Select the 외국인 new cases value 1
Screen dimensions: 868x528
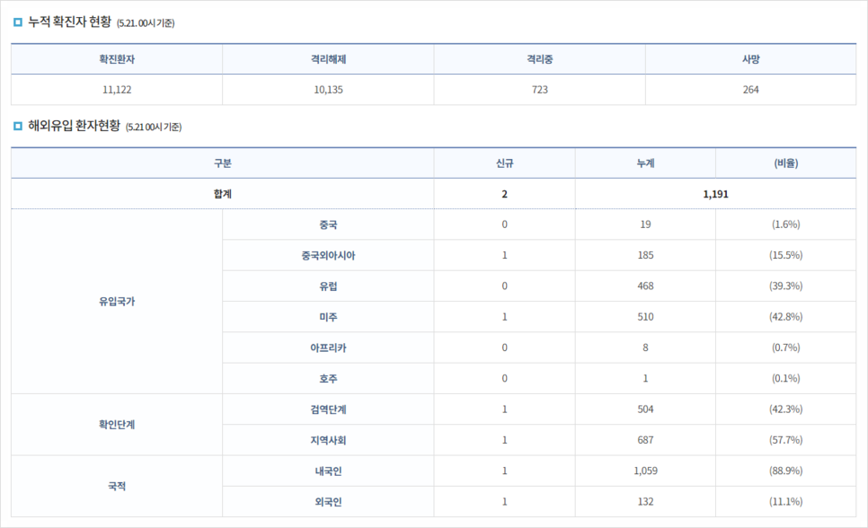coord(504,502)
